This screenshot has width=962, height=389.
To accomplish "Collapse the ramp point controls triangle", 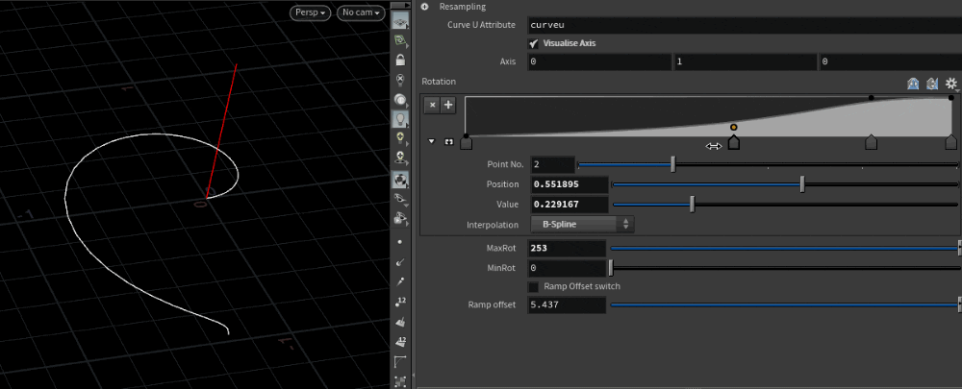I will (432, 142).
